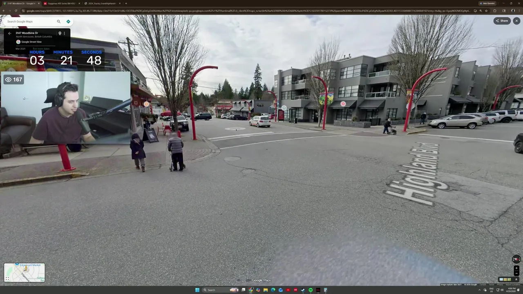This screenshot has height=294, width=523.
Task: Click the Windows taskbar Search box
Action: click(x=220, y=290)
